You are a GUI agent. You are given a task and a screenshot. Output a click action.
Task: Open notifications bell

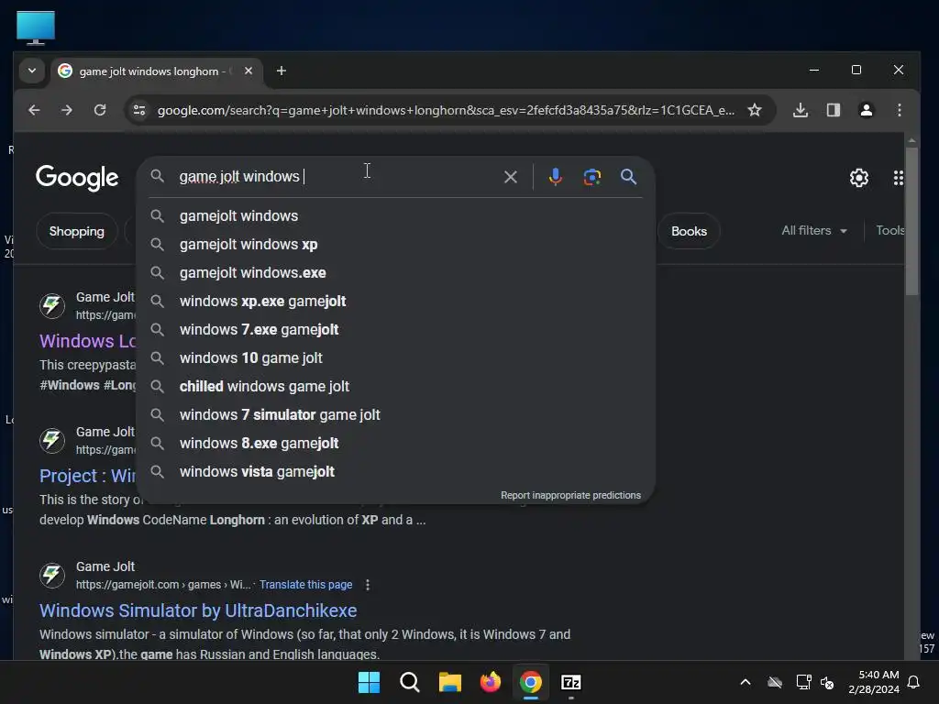[x=914, y=682]
